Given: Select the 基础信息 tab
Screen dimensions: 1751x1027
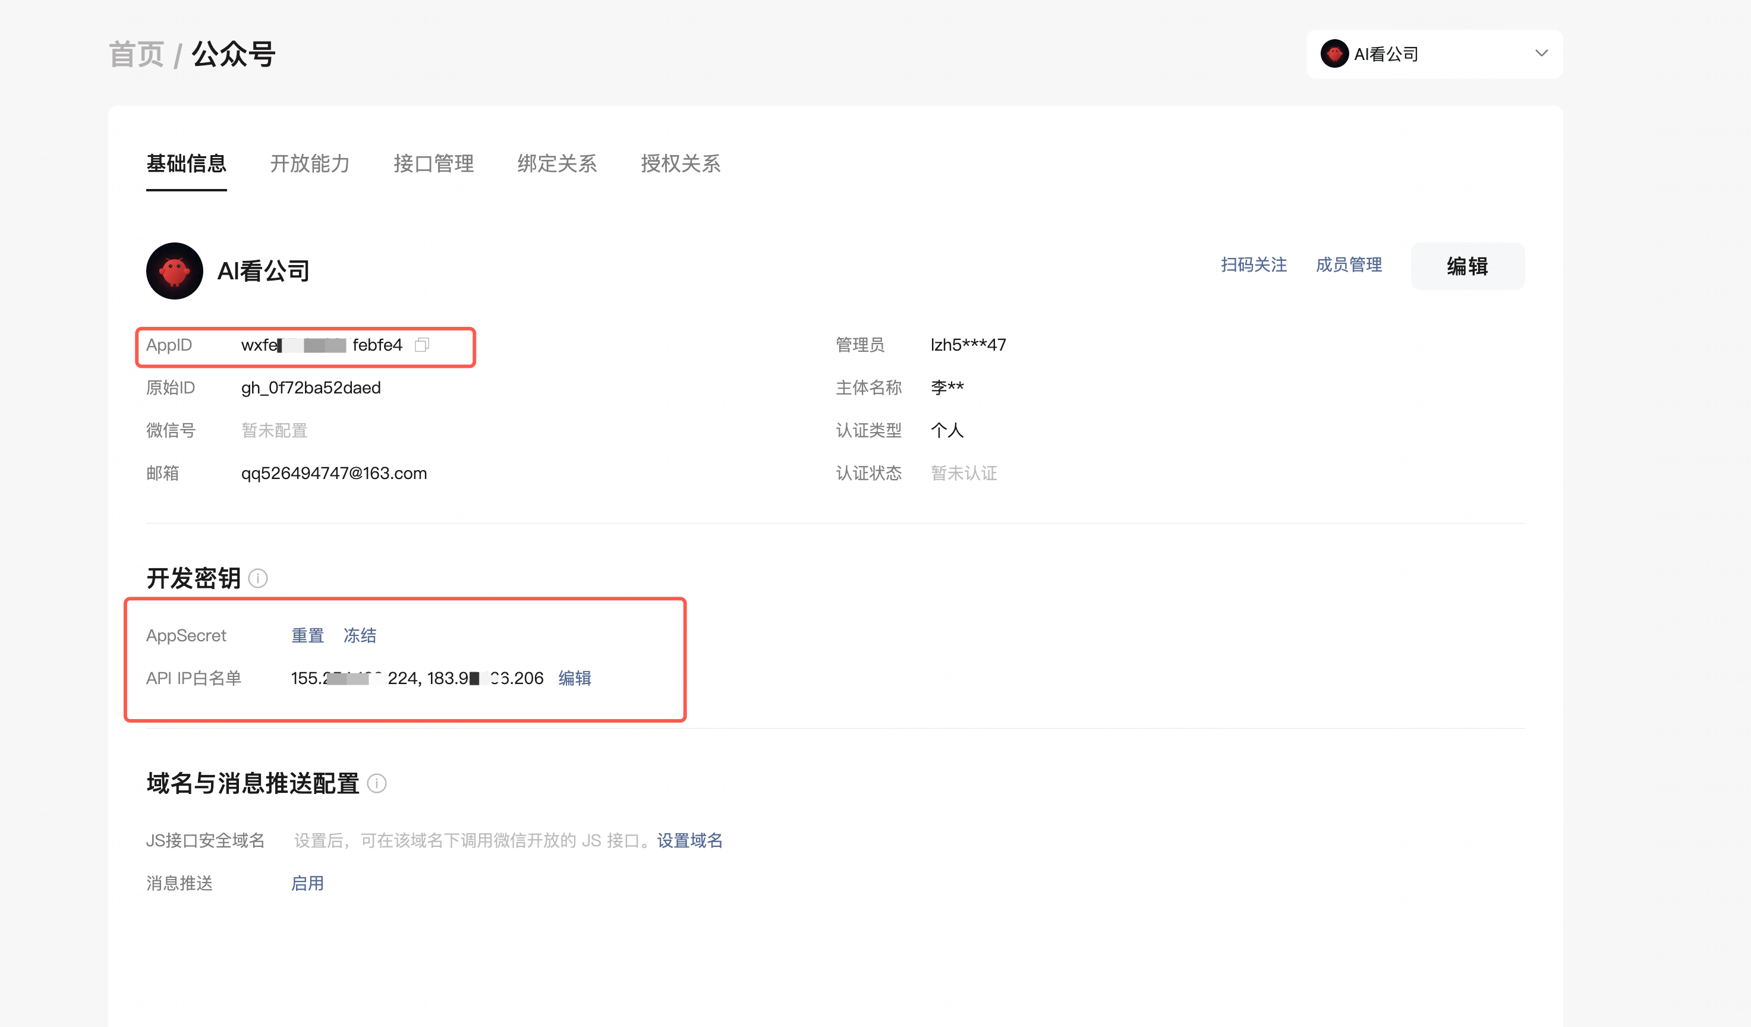Looking at the screenshot, I should click(x=185, y=164).
